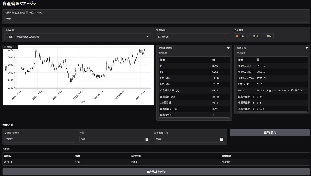Collapse the 銘柄詳細情報 accordion triangle
Screen dimensions: 311x176
pos(228,48)
